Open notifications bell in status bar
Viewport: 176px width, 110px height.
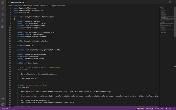pyautogui.click(x=173, y=109)
